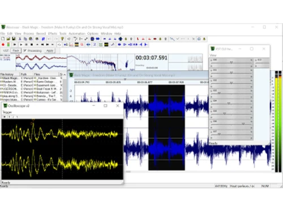Click the spectrum chart toolbar icon

click(x=71, y=45)
